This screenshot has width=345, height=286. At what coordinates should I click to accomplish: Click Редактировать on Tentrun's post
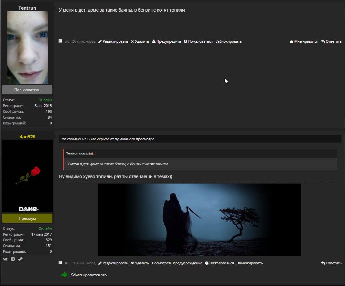(x=113, y=41)
